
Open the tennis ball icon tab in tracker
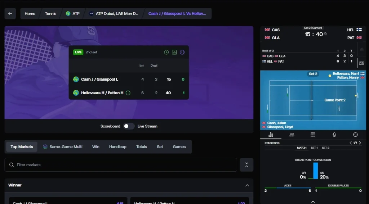355,135
